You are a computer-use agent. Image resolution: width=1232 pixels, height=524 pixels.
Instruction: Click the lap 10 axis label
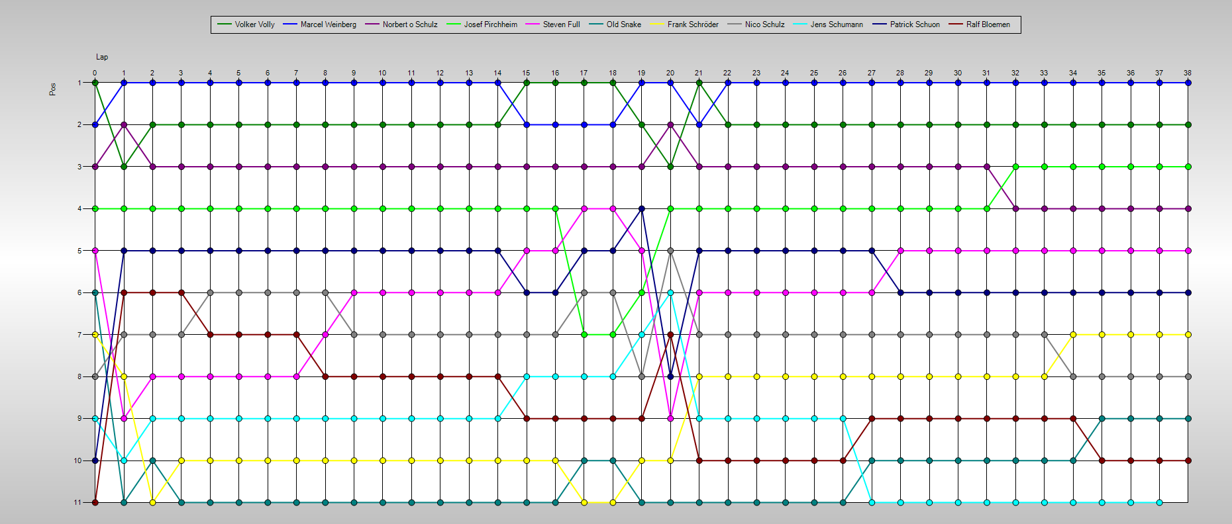[382, 73]
